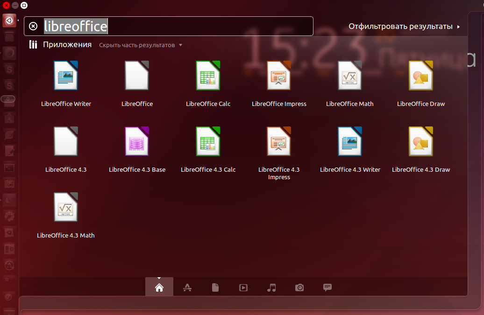Open LibreOffice Impress presentation app
This screenshot has width=484, height=315.
[x=279, y=76]
